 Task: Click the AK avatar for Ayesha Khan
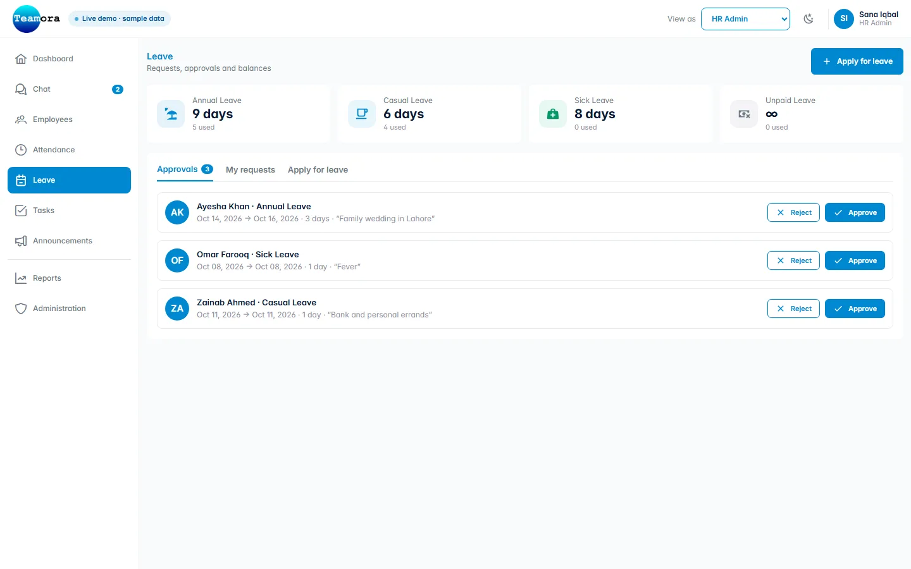coord(177,212)
